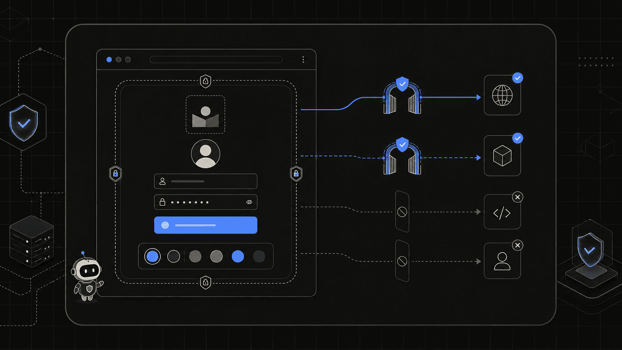Click the user icon in the username field
The height and width of the screenshot is (350, 622).
click(x=163, y=181)
